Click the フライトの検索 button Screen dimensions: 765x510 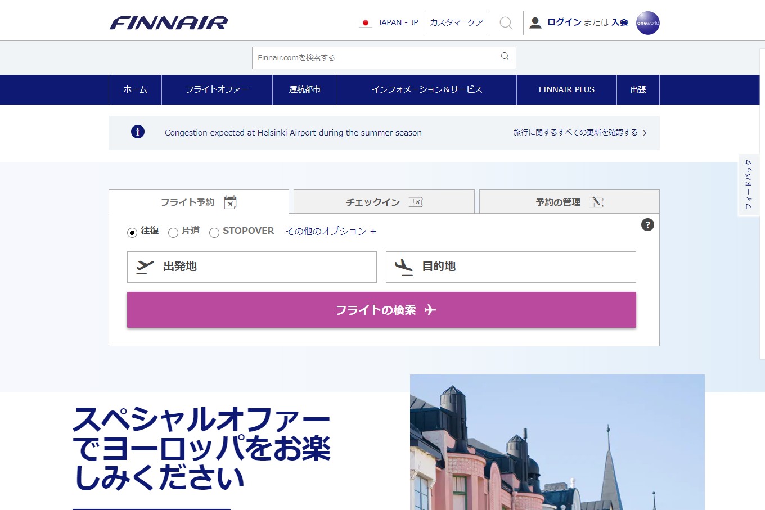[x=381, y=310]
